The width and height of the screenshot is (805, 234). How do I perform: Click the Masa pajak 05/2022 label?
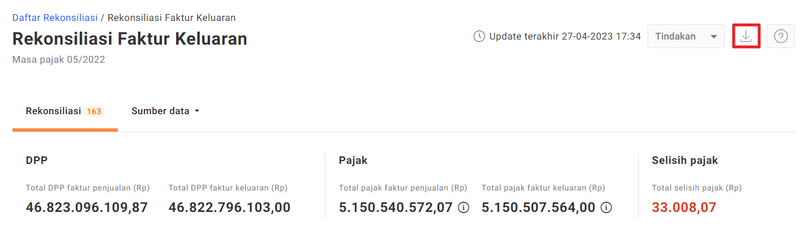tap(59, 59)
